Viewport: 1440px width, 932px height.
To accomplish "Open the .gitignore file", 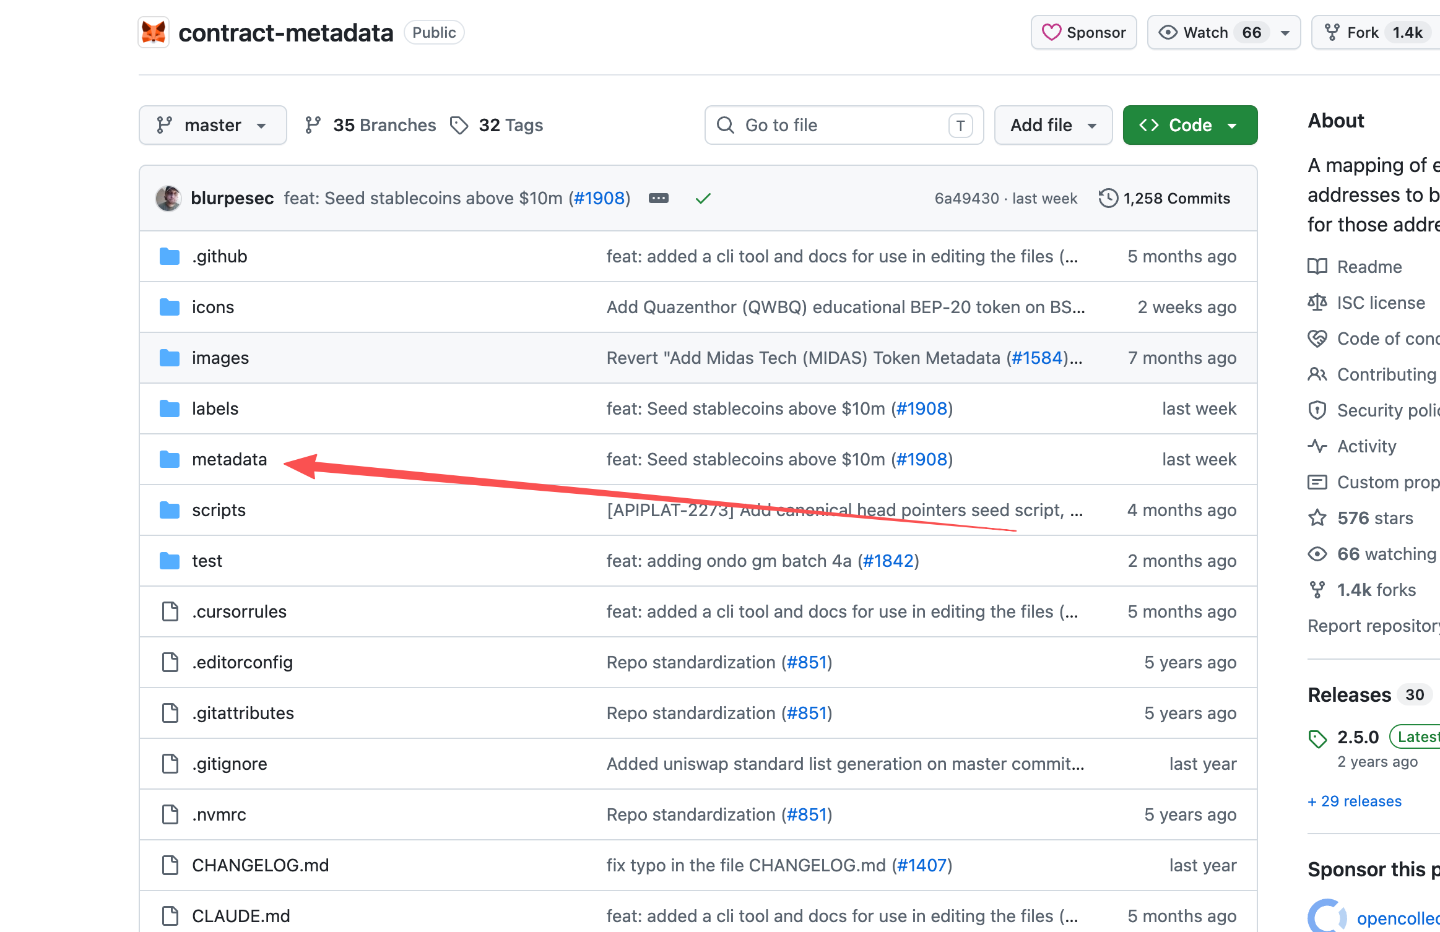I will tap(230, 764).
